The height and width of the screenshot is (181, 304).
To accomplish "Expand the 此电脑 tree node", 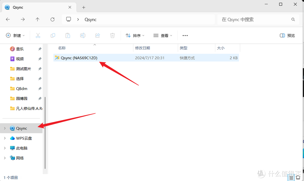I will [x=5, y=148].
